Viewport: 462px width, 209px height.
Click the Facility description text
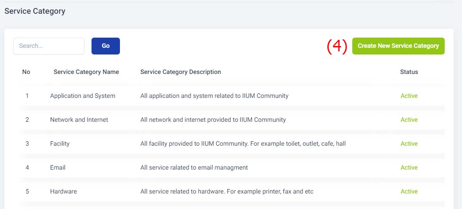(x=243, y=144)
